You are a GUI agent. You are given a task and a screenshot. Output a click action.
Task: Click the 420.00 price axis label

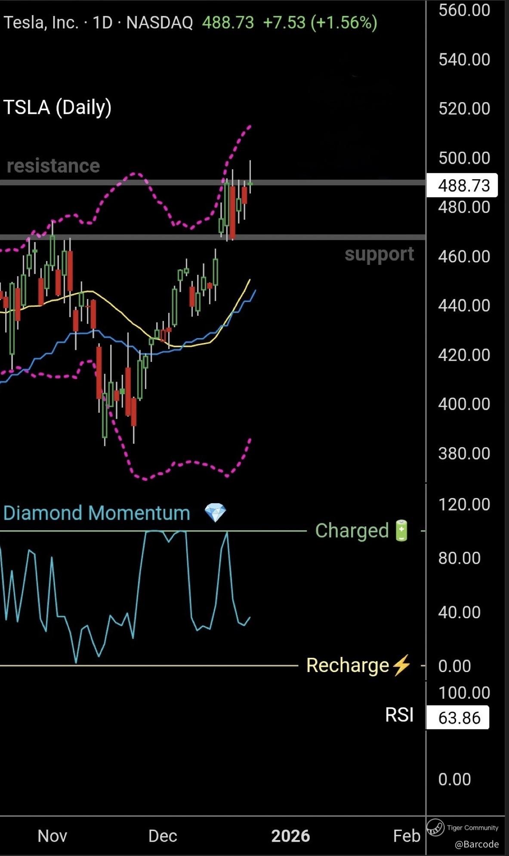point(464,355)
